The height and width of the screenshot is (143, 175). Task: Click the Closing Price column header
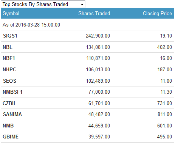[157, 14]
